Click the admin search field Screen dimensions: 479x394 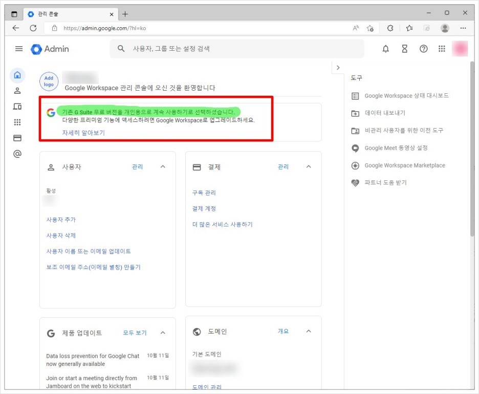[x=237, y=49]
